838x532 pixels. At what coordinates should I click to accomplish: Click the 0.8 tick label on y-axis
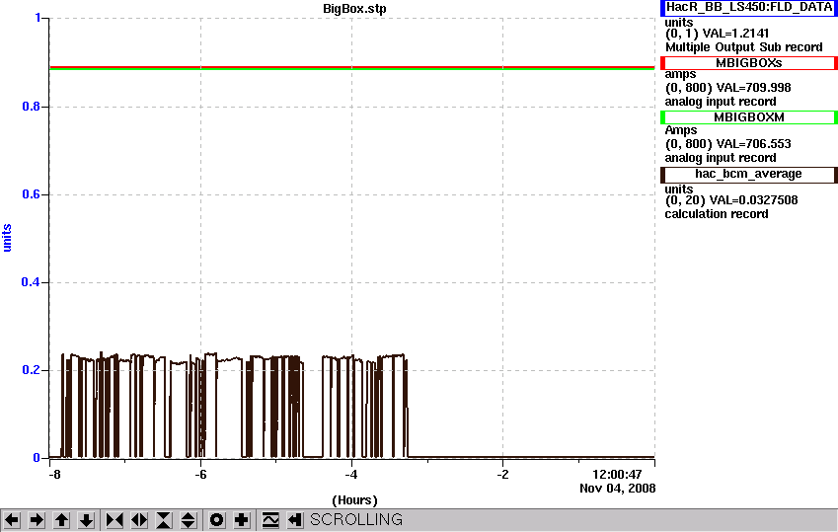pos(31,107)
